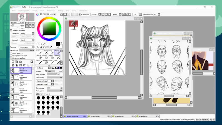The width and height of the screenshot is (222, 125).
Task: Click the black foreground color swatch
Action: pyautogui.click(x=58, y=44)
